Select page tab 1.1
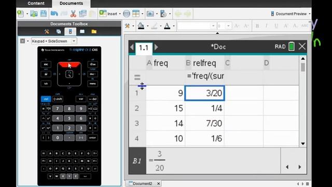 click(144, 48)
